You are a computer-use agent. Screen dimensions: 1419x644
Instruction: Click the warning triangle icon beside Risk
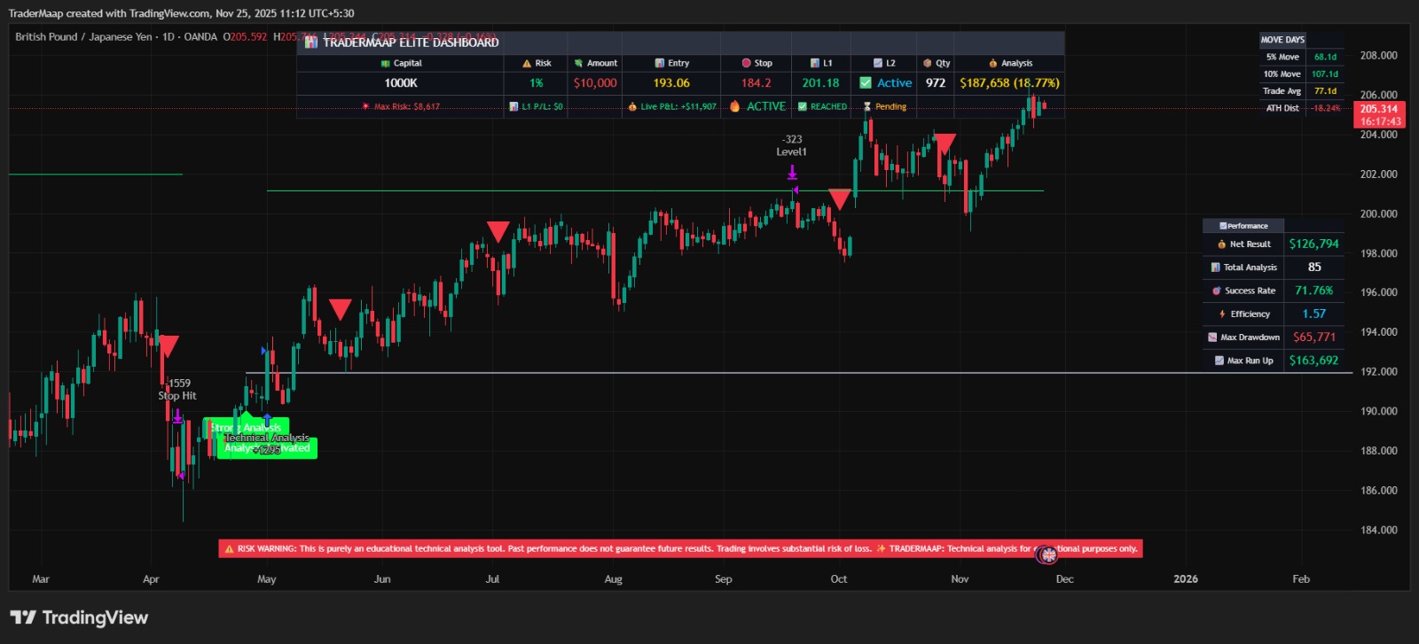tap(527, 64)
